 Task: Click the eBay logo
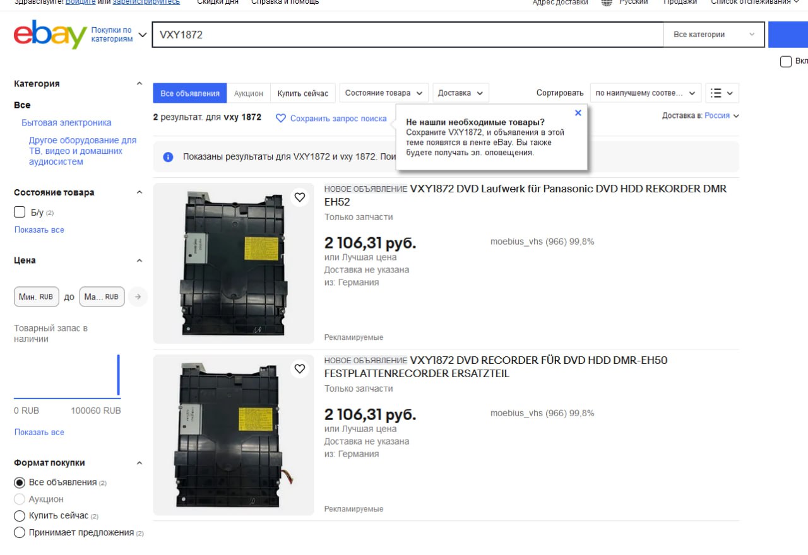[50, 35]
